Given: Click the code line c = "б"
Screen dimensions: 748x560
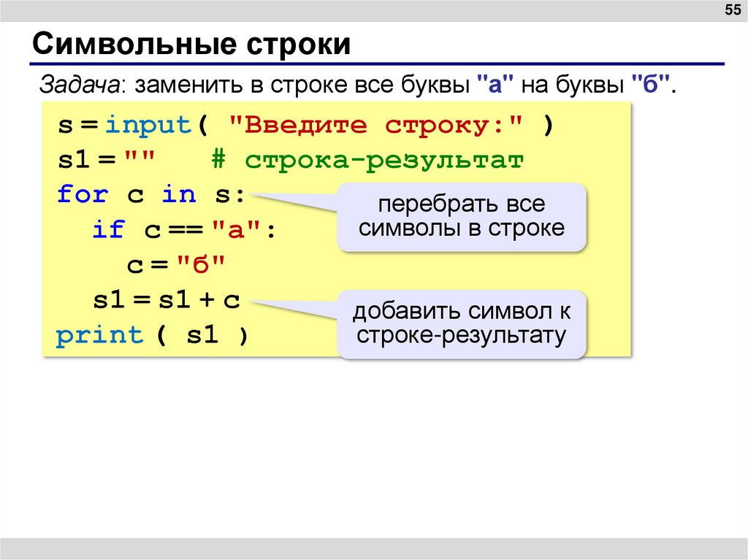Looking at the screenshot, I should point(176,264).
